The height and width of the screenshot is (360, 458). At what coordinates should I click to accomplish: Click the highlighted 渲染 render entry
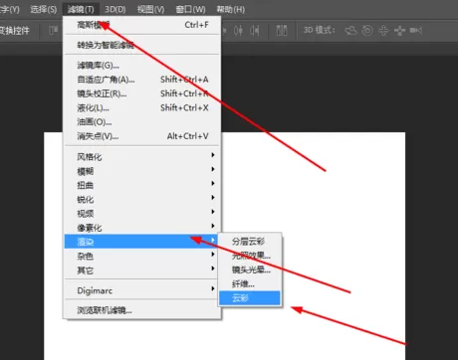click(x=142, y=242)
